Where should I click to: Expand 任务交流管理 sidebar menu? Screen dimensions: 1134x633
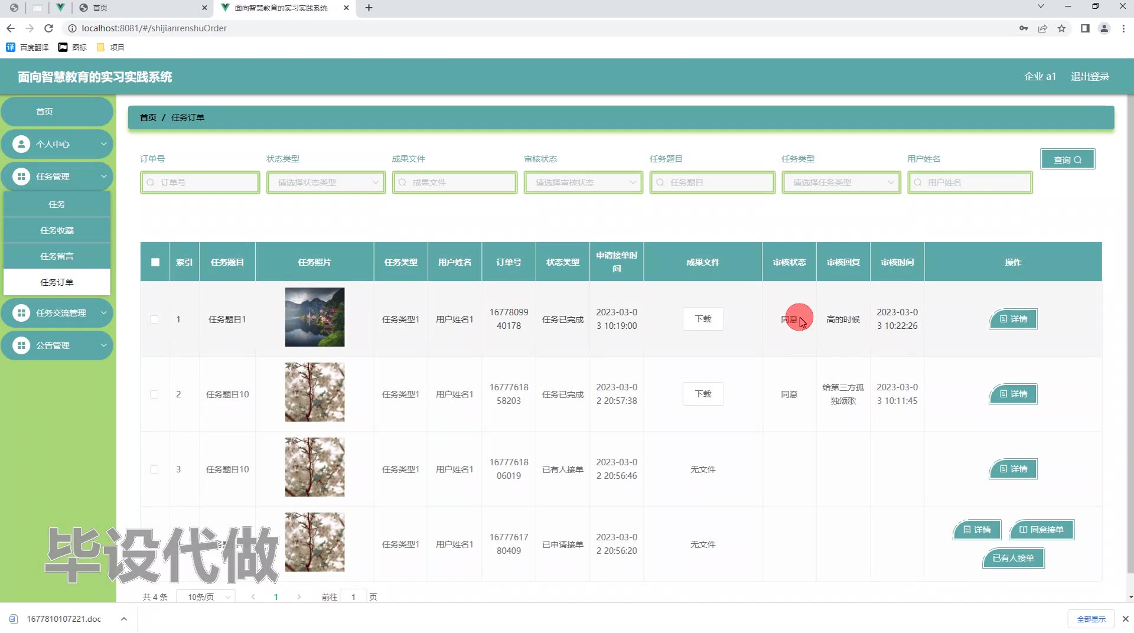coord(57,313)
